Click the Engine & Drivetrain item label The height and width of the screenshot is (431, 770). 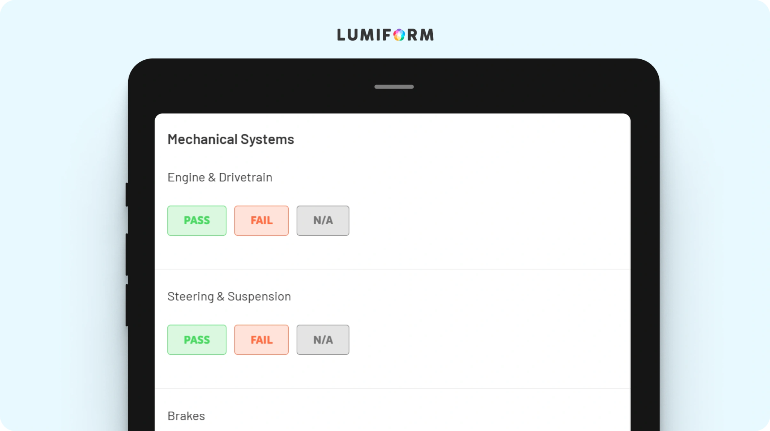coord(220,177)
